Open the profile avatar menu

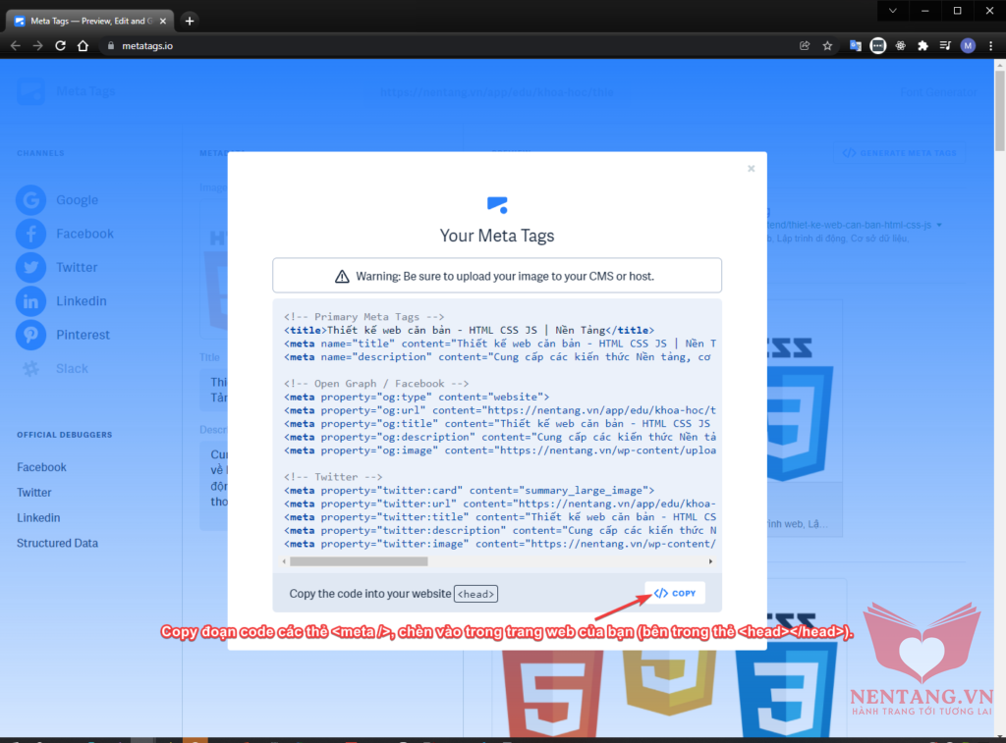click(968, 45)
